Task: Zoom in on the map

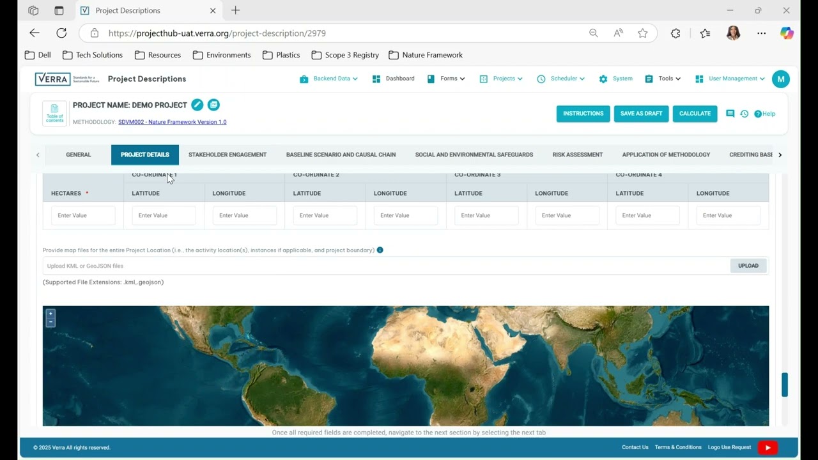Action: 50,314
